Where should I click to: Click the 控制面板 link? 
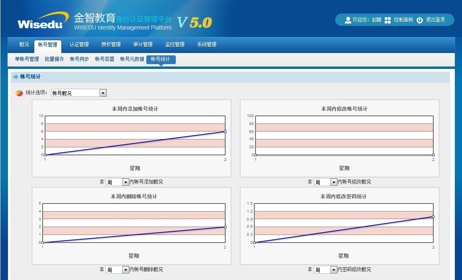coord(403,20)
